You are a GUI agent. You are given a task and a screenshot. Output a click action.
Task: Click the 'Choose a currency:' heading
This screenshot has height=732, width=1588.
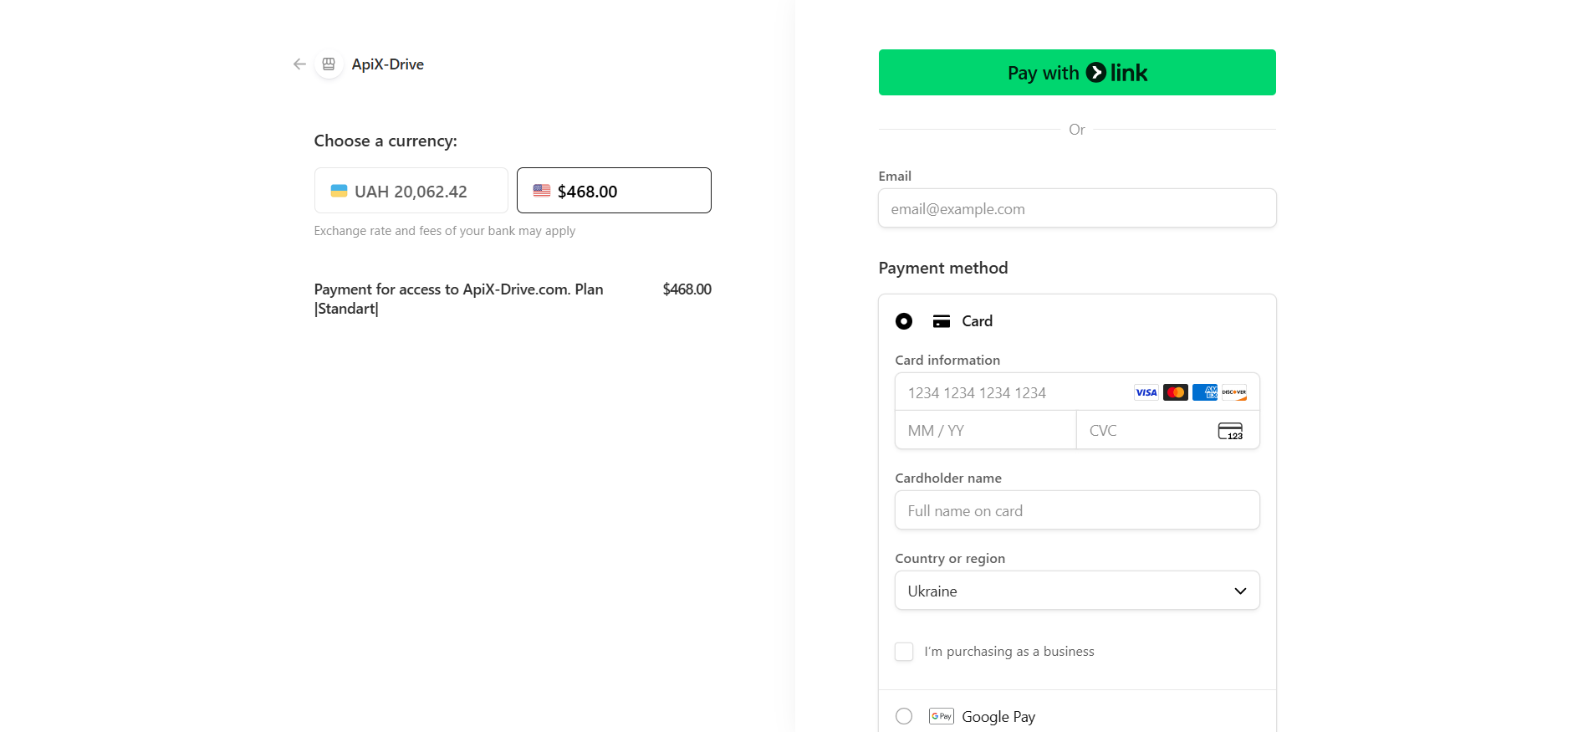[386, 141]
